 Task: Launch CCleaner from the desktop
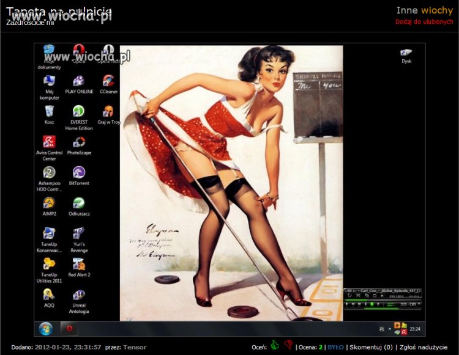pyautogui.click(x=108, y=85)
